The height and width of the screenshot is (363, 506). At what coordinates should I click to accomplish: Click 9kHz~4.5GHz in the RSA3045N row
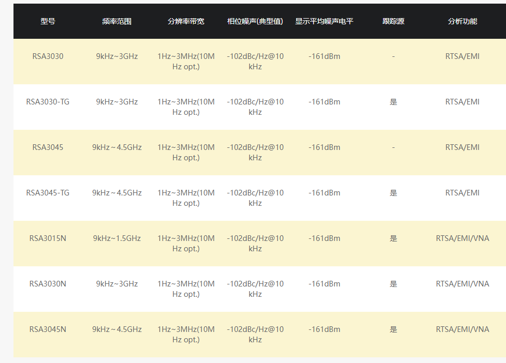(117, 329)
